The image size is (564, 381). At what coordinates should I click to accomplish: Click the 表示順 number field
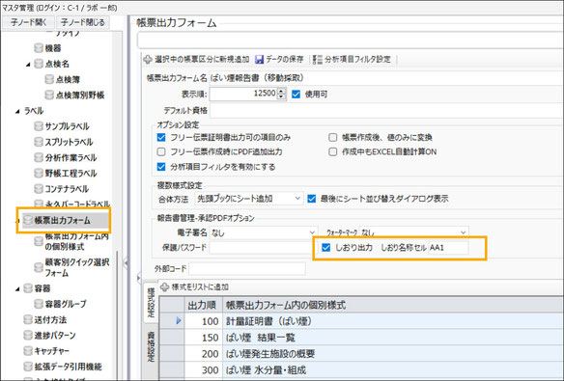click(x=243, y=95)
